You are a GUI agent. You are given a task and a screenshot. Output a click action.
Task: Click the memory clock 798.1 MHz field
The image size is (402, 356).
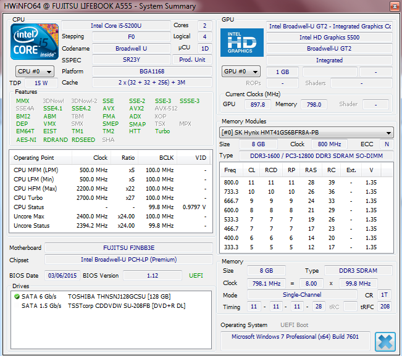pos(266,284)
